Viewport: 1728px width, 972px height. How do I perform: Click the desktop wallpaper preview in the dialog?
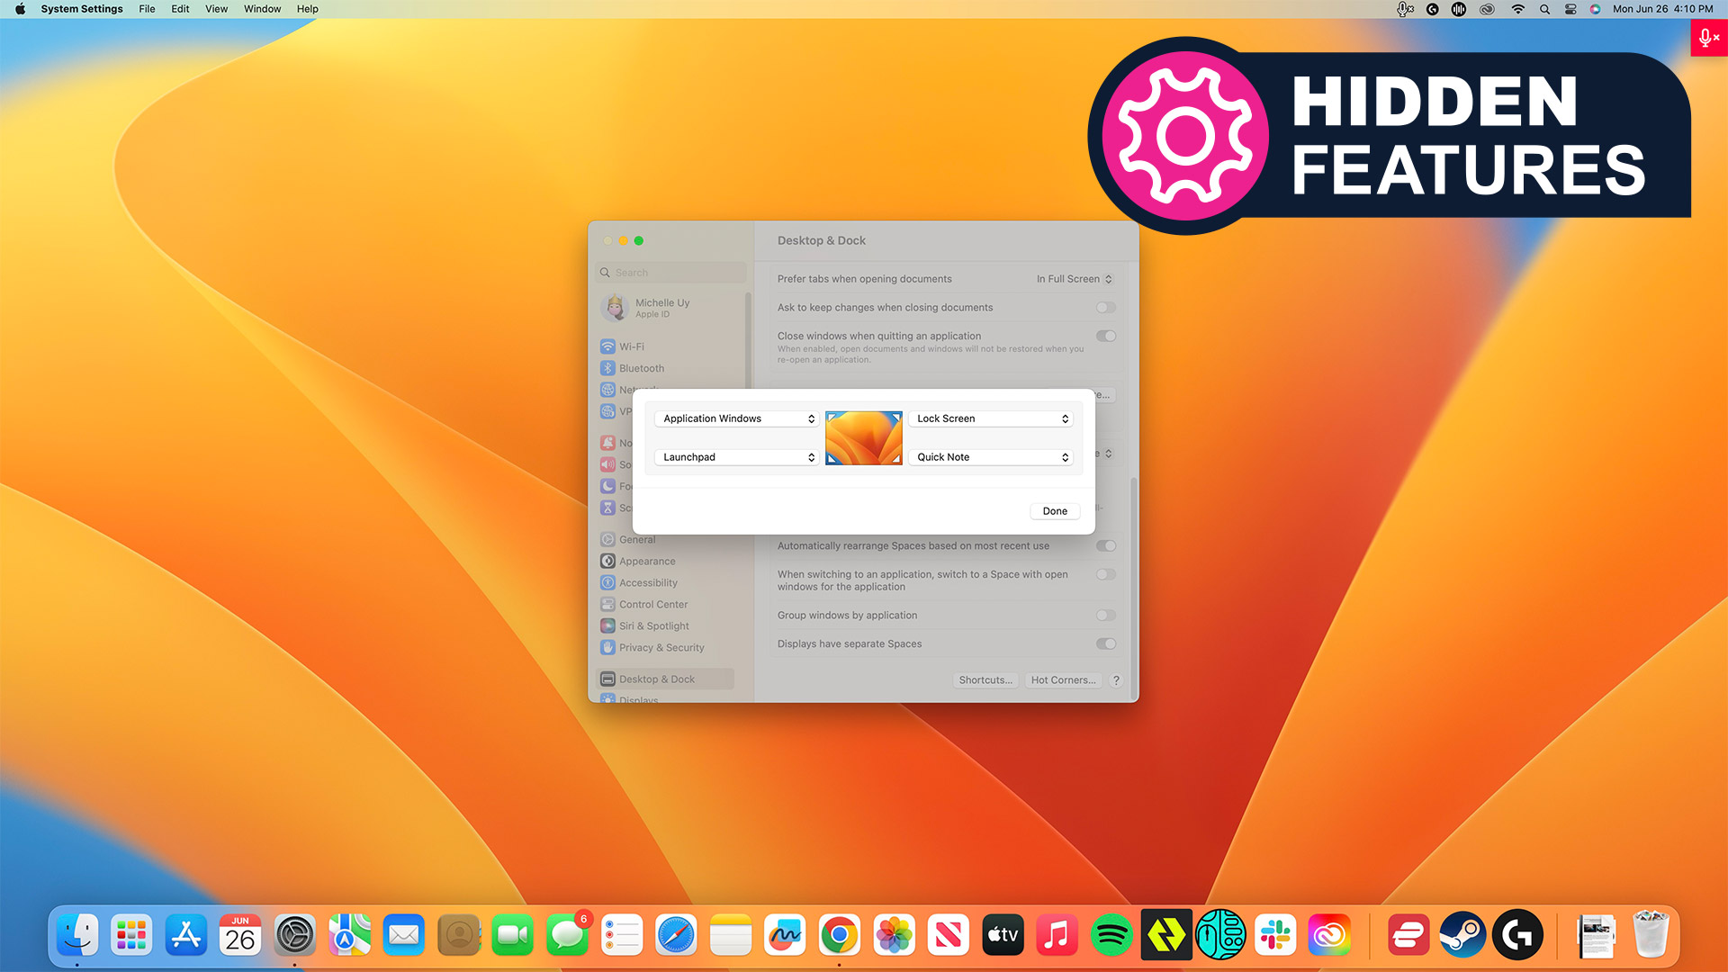tap(863, 437)
